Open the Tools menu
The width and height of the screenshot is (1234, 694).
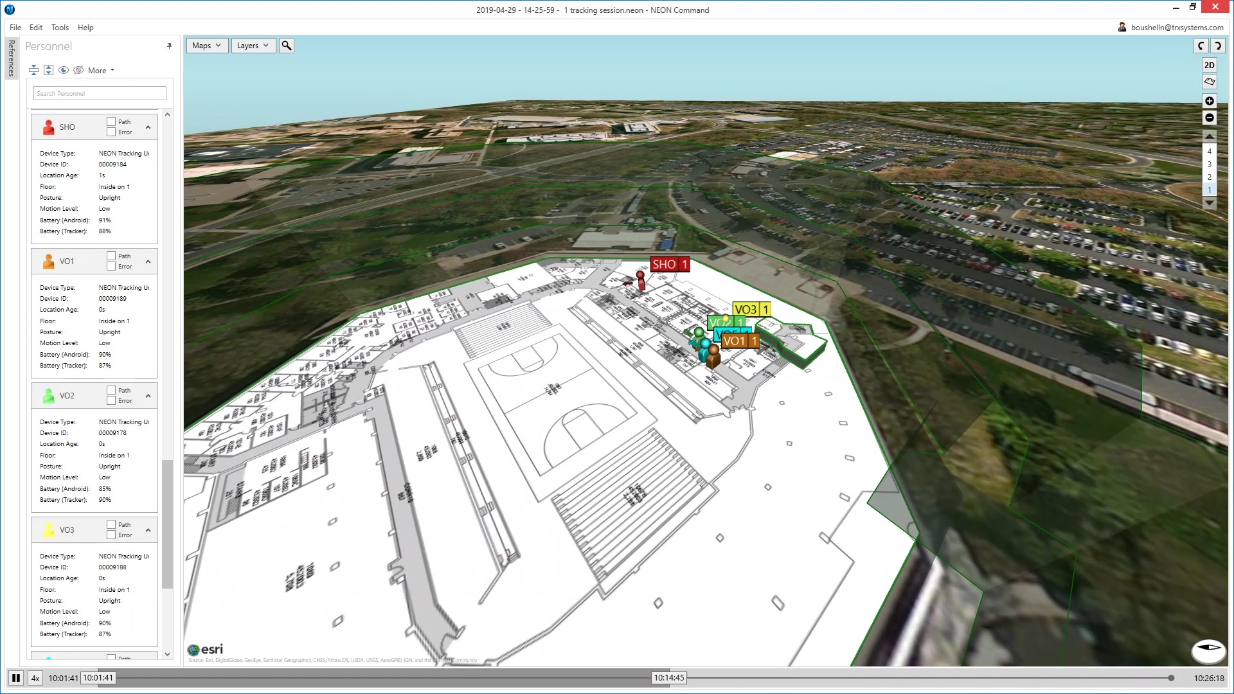click(60, 28)
